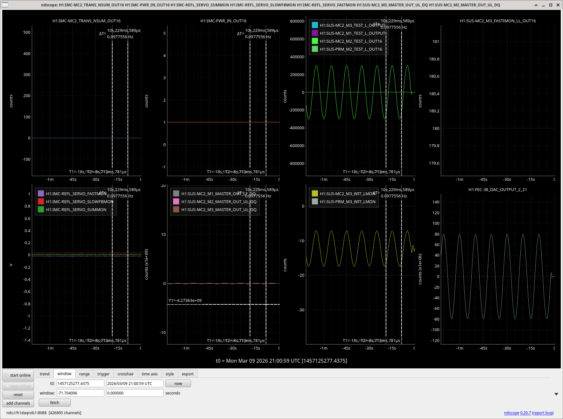Viewport: 563px width, 419px height.
Task: Click the T1 cursor line in IMC-PWR_IN plot
Action: 250,105
